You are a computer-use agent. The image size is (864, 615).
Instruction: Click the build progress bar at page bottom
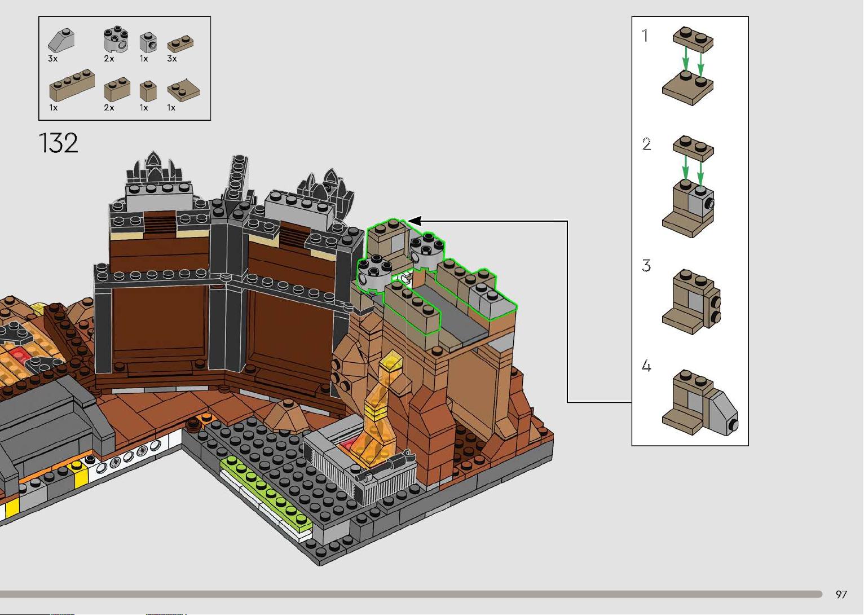[411, 594]
